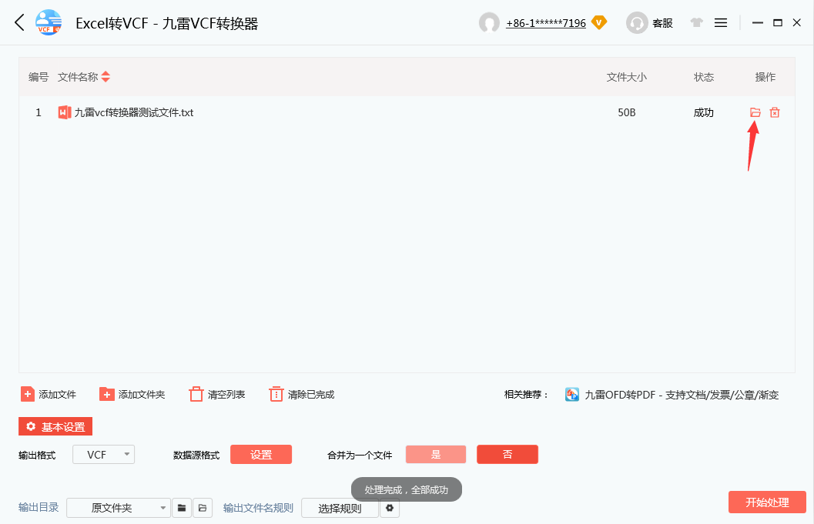Click 设置 for data source format
814x524 pixels.
[261, 455]
